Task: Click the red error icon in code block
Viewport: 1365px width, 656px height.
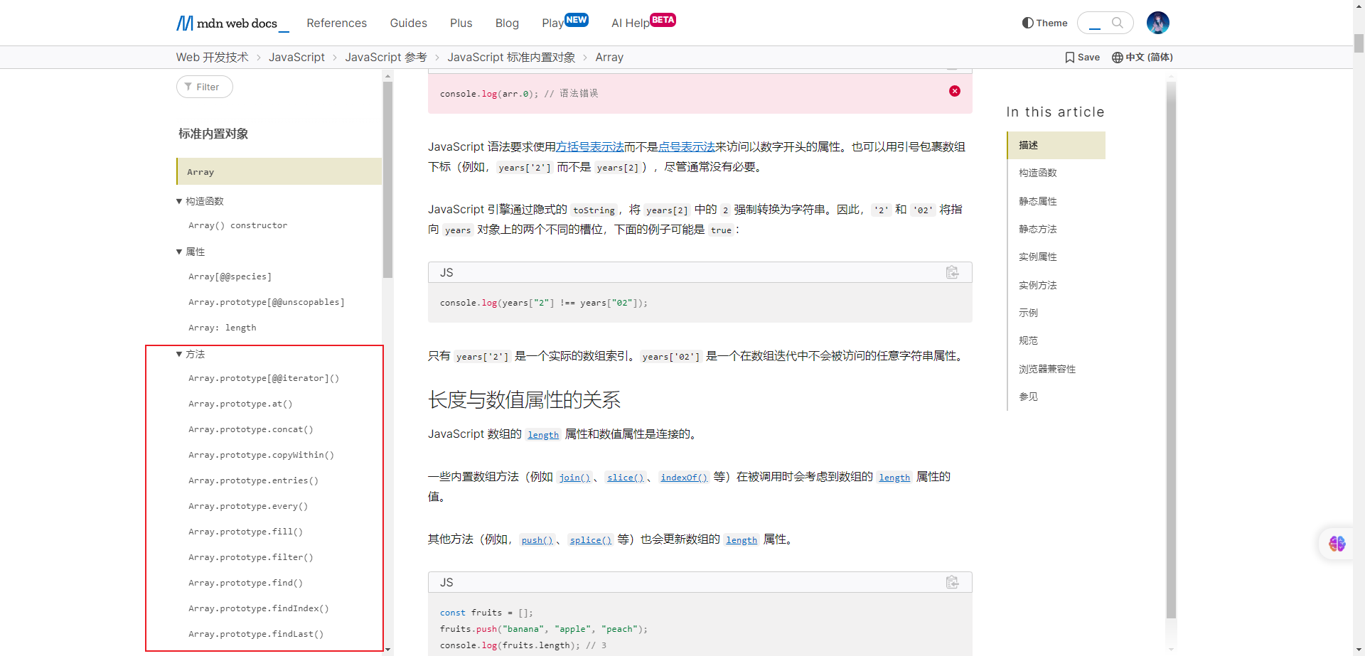Action: [x=954, y=91]
